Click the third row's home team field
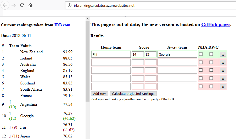Screen dimensions: 236x139 pyautogui.click(x=111, y=70)
